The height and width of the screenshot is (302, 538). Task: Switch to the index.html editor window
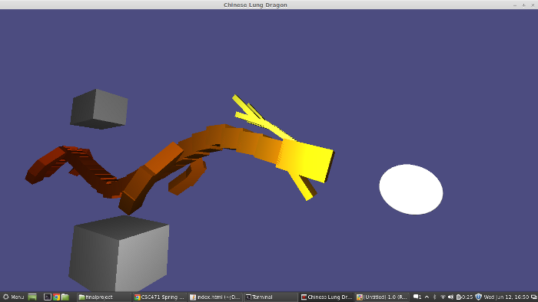point(216,297)
